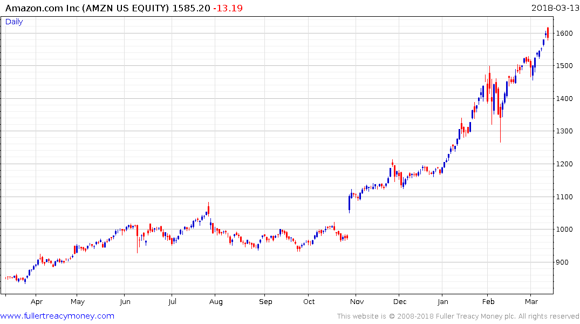Image resolution: width=580 pixels, height=324 pixels.
Task: Click the 1500 price axis label
Action: tap(564, 65)
